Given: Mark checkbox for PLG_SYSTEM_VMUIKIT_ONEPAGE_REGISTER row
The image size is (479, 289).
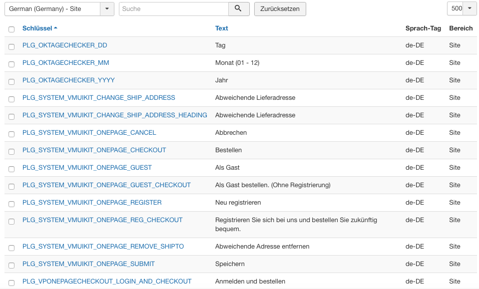Looking at the screenshot, I should pyautogui.click(x=11, y=204).
